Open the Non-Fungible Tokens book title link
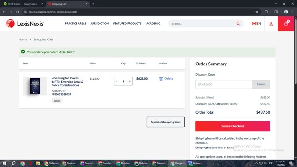 [x=67, y=82]
